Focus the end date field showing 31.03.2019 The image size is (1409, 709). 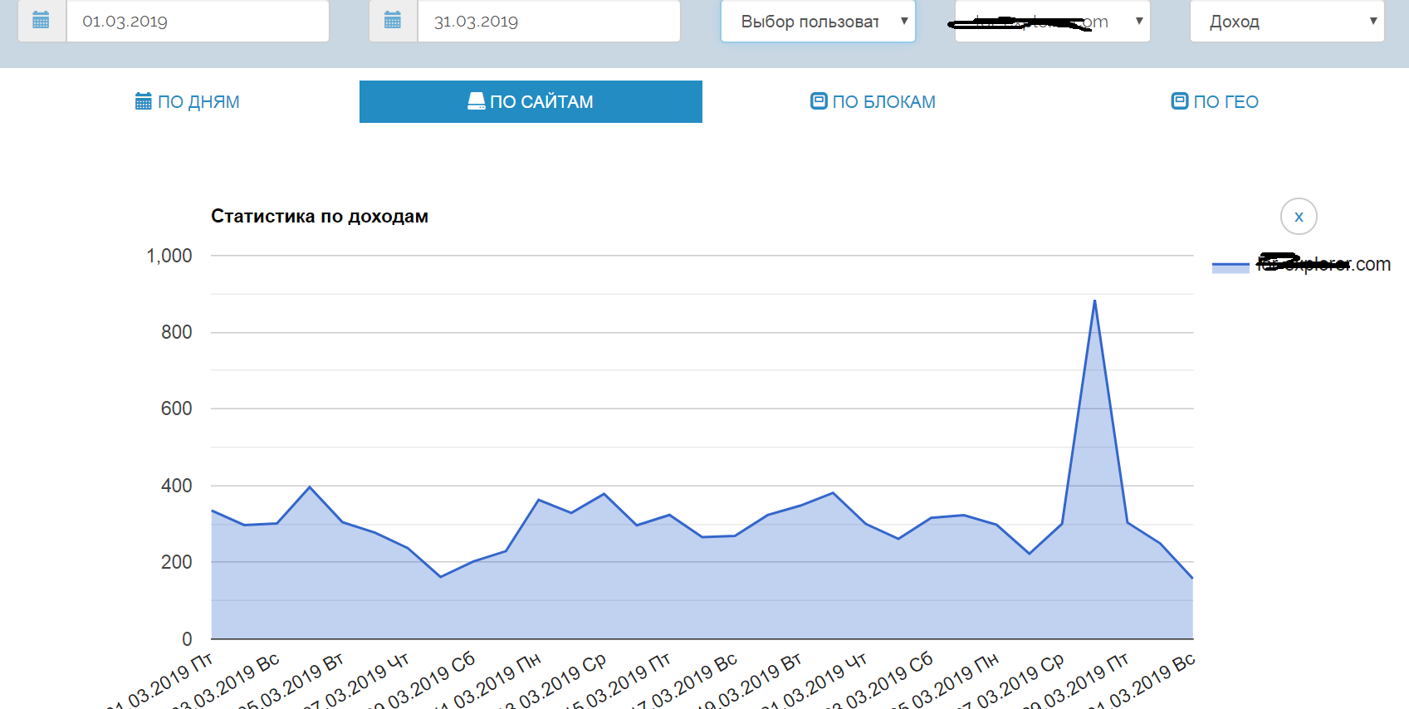549,21
